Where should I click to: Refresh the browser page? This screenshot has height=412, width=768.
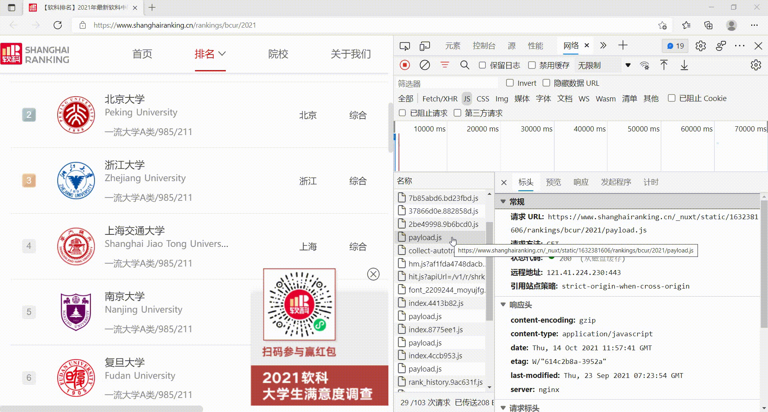click(x=58, y=25)
